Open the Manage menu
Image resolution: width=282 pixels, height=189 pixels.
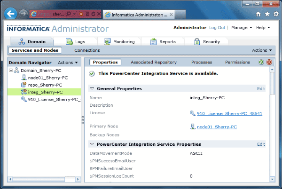click(x=242, y=28)
